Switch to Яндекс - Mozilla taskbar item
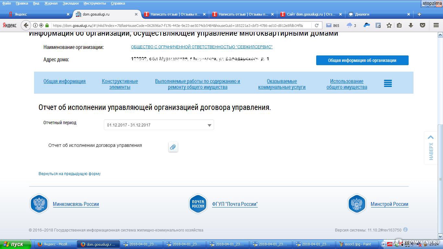The width and height of the screenshot is (443, 249). [54, 244]
